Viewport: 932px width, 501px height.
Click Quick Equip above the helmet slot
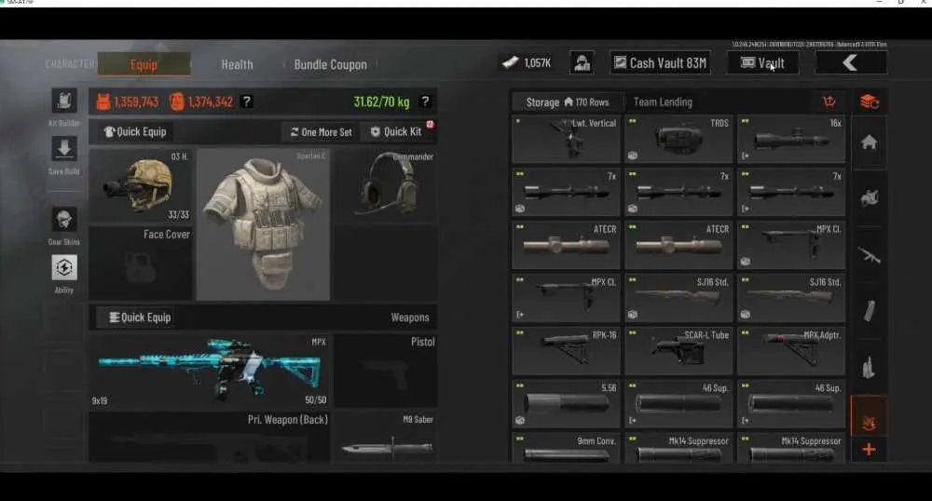(135, 132)
